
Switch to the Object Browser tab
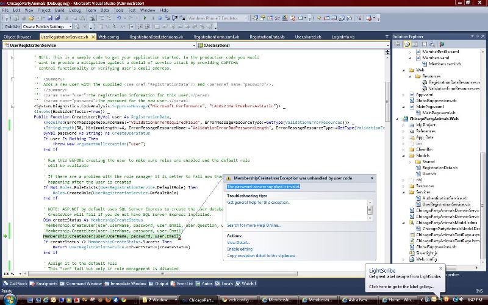(18, 37)
